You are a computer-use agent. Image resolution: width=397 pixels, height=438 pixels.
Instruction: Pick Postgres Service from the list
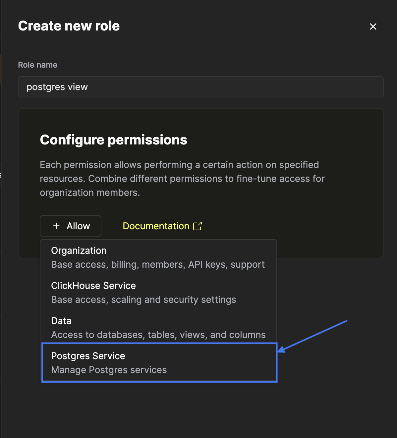tap(158, 363)
